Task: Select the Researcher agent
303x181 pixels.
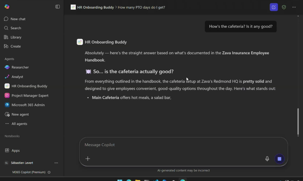Action: [20, 67]
